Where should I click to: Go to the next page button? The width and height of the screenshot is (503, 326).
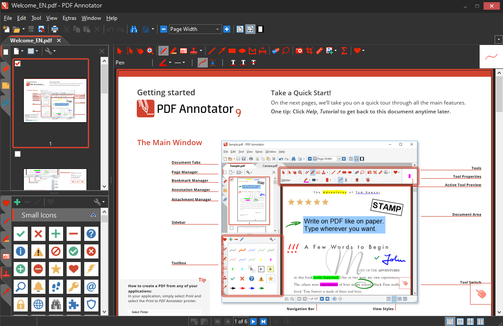click(x=253, y=321)
